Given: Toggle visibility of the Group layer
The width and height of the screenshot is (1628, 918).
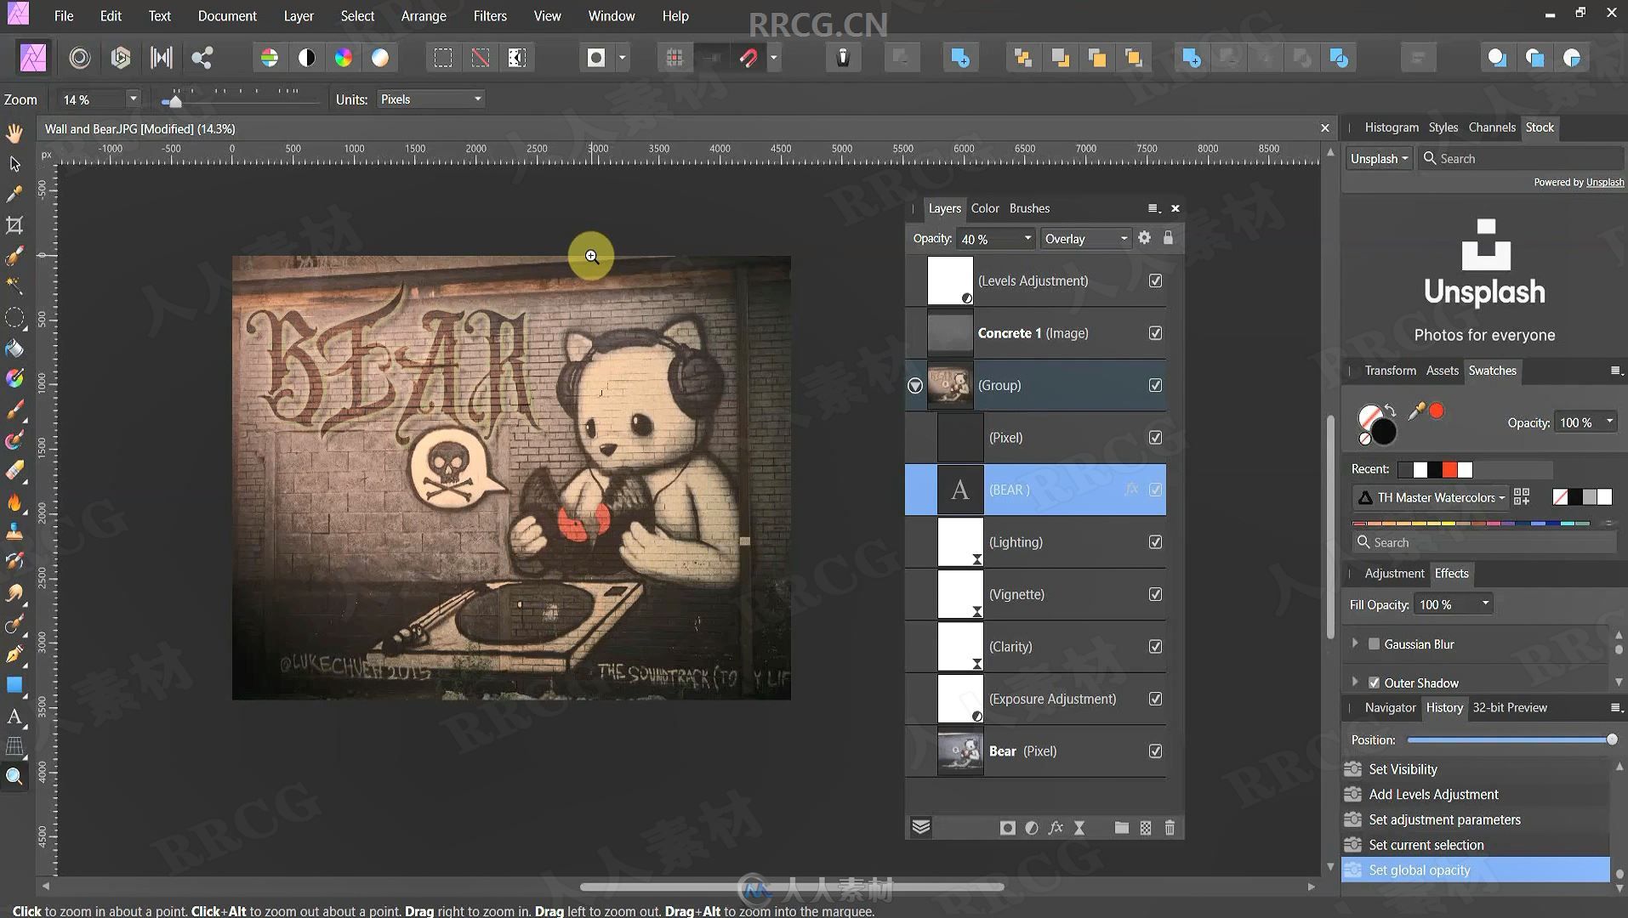Looking at the screenshot, I should 1155,385.
